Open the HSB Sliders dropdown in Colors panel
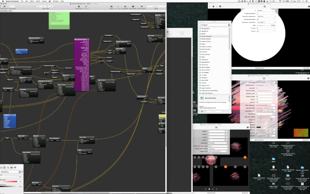310x194 pixels. [10, 172]
